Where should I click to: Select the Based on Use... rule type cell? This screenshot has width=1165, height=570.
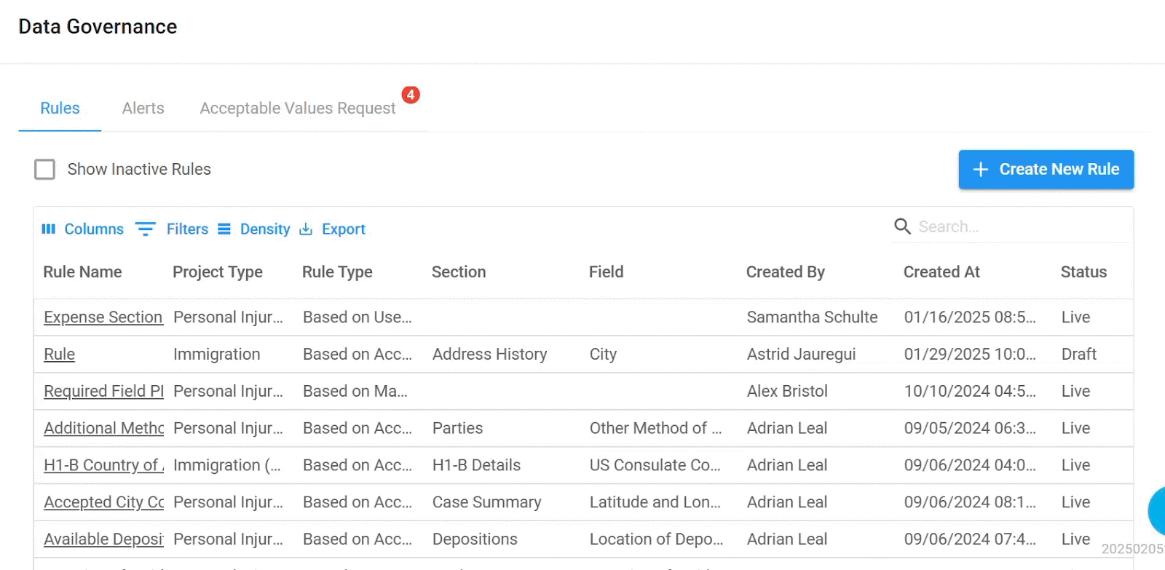(x=358, y=317)
